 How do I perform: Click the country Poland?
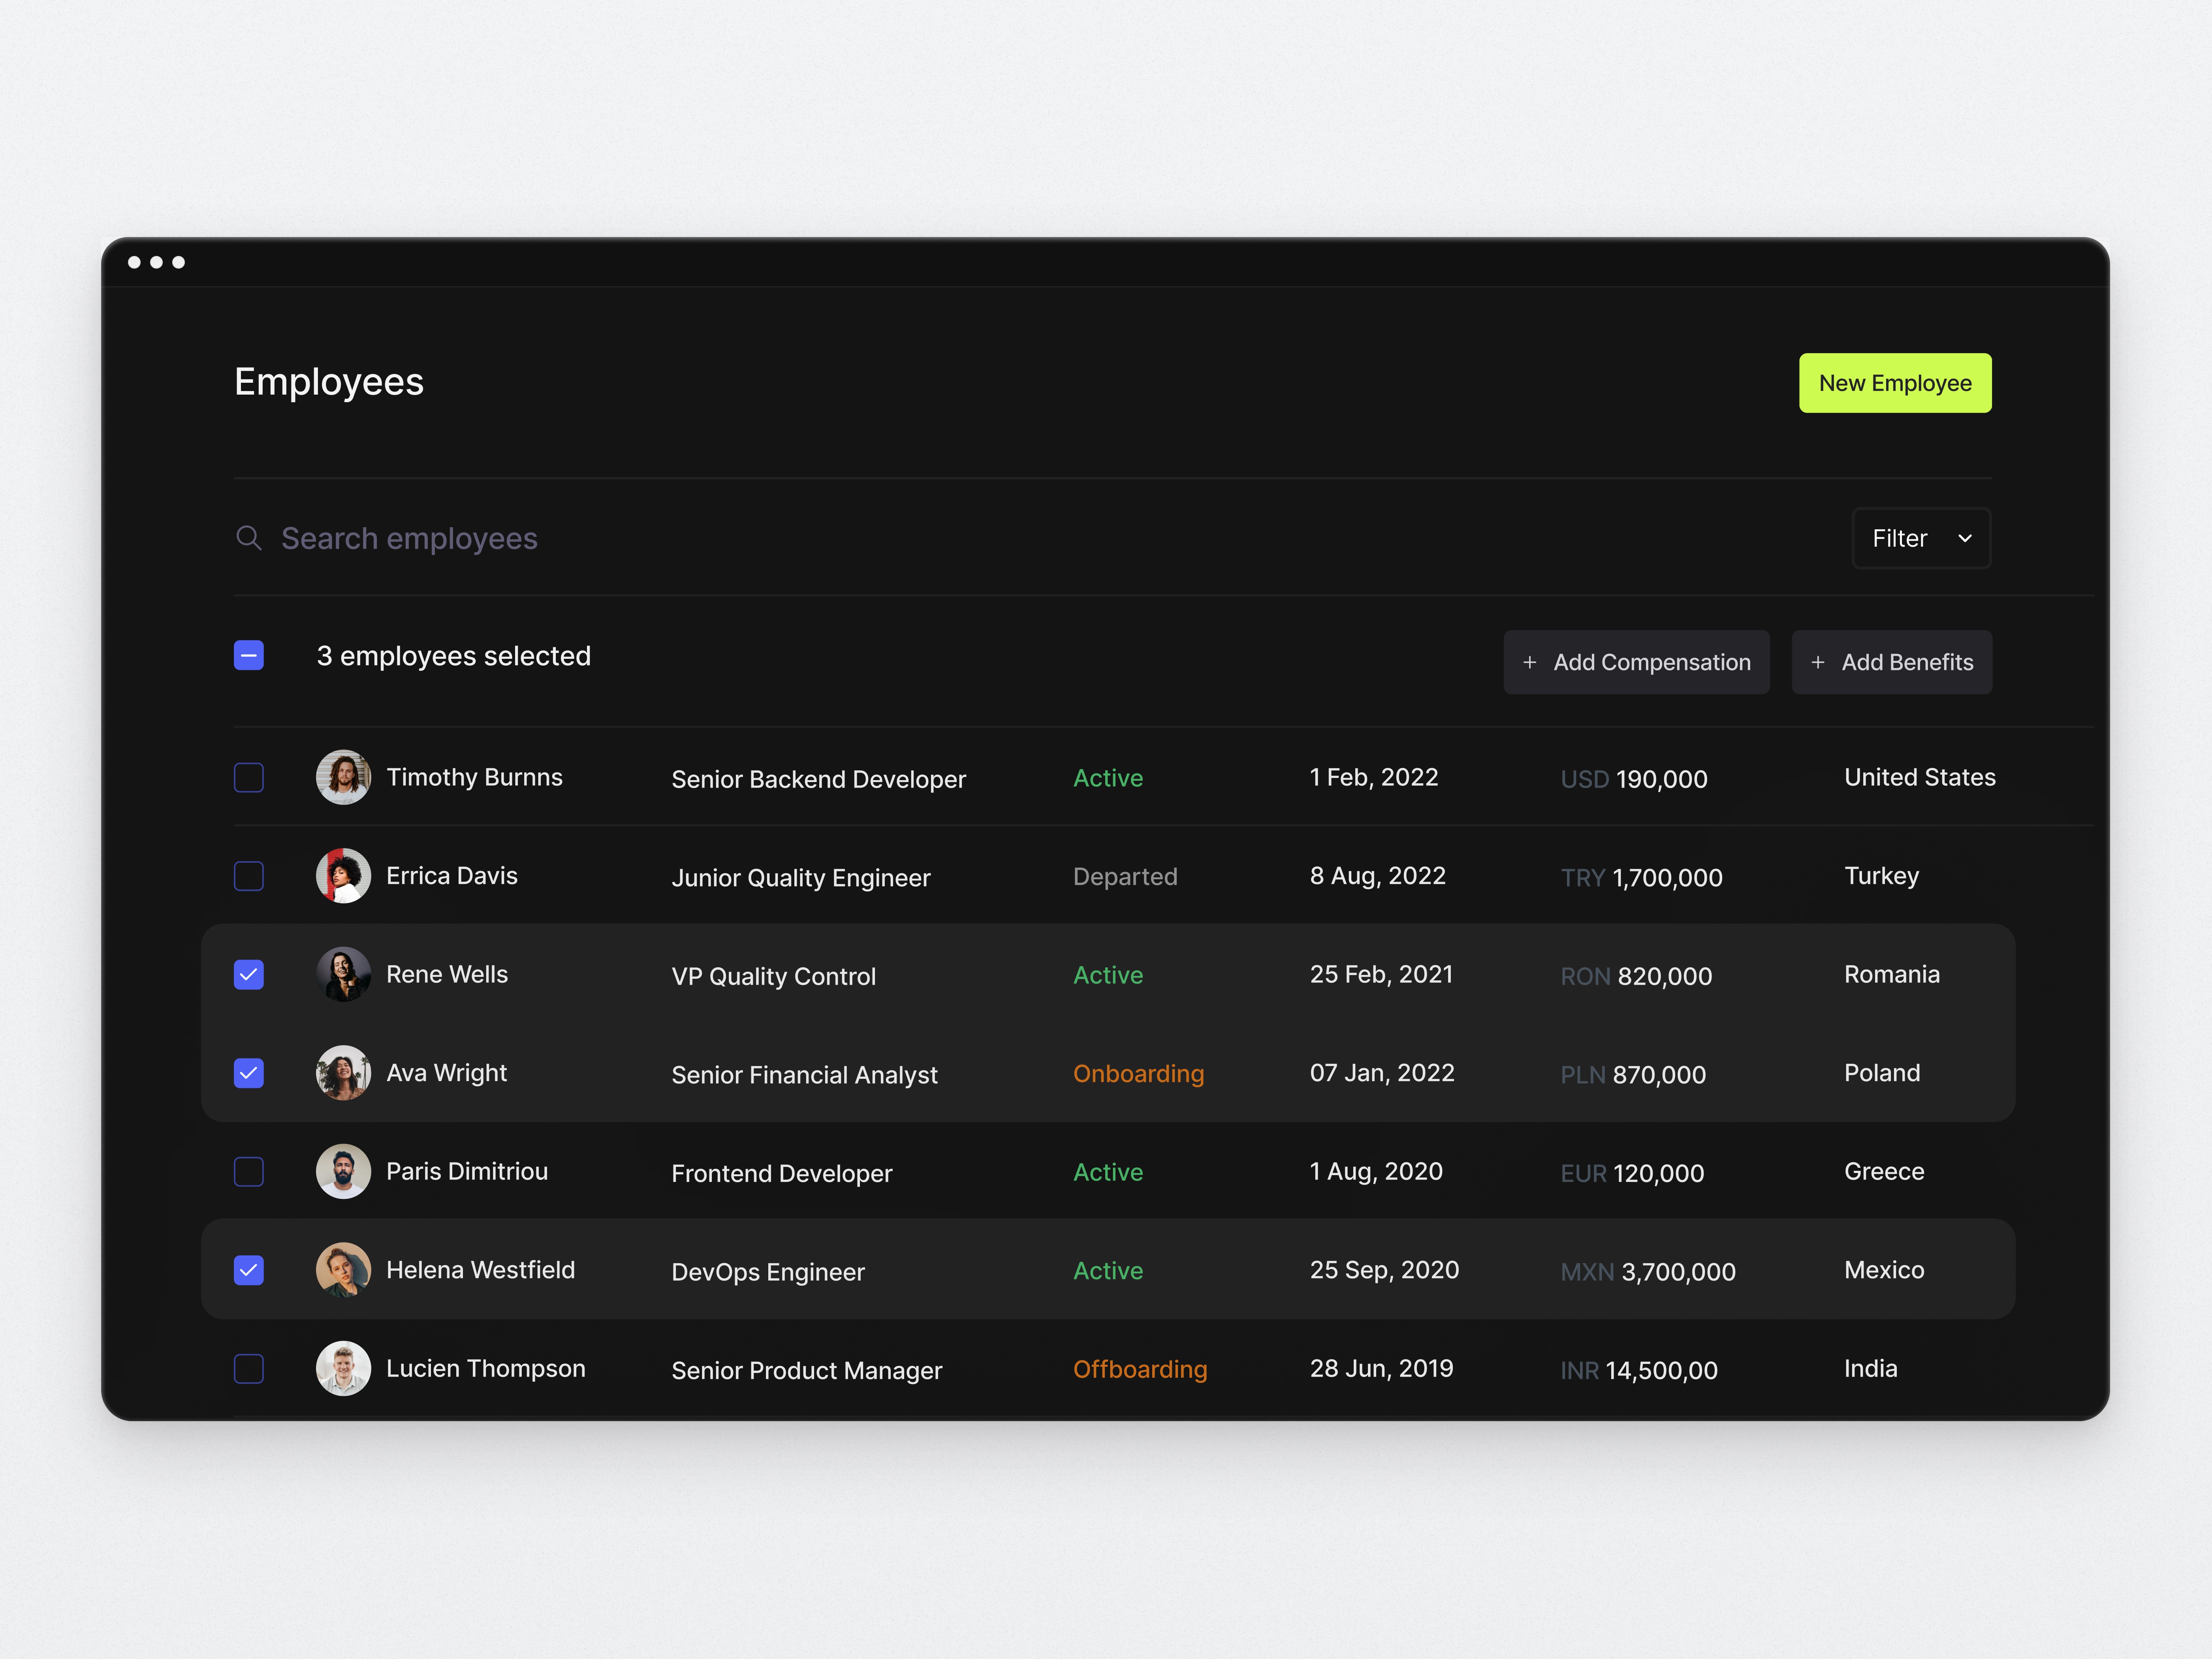point(1882,1073)
